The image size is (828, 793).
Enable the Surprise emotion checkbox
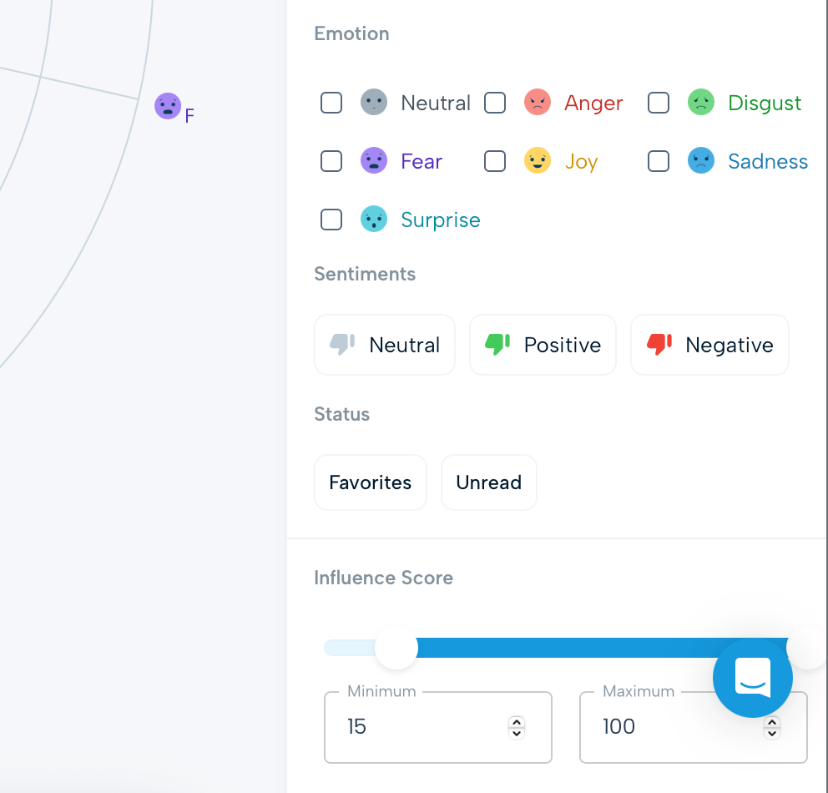pyautogui.click(x=331, y=219)
